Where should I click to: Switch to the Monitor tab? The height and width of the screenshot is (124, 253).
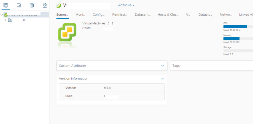click(80, 15)
